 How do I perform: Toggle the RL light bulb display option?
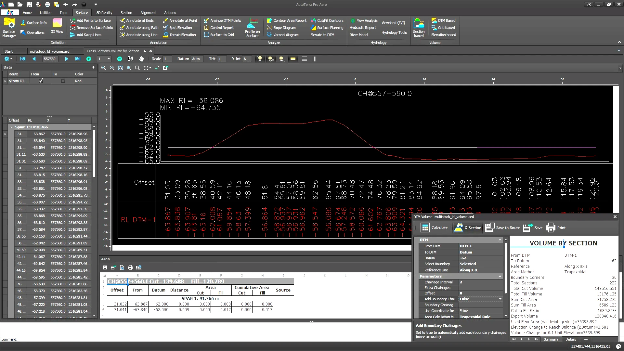pyautogui.click(x=282, y=59)
